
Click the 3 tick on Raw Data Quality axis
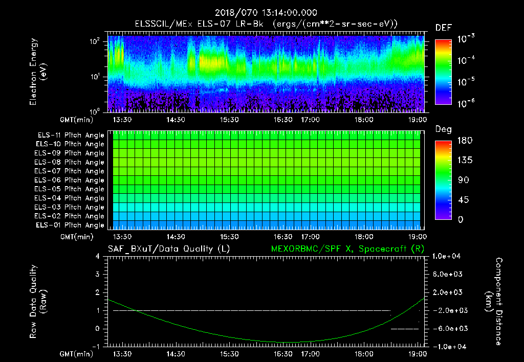coord(98,274)
